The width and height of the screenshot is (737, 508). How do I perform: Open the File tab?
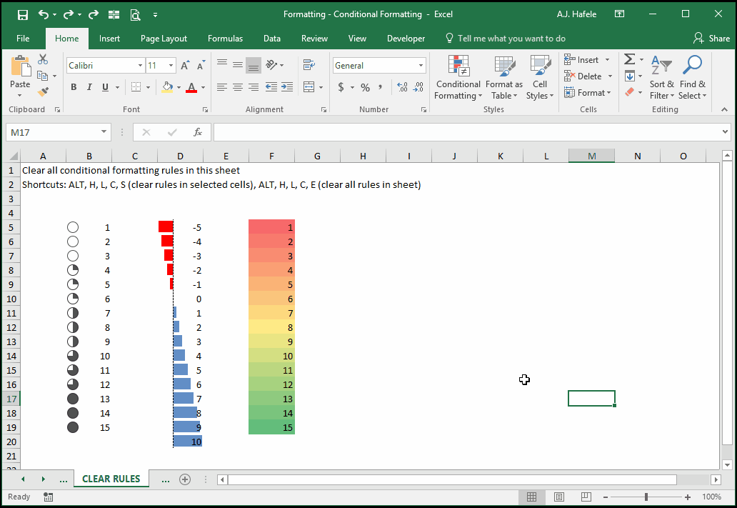click(23, 39)
